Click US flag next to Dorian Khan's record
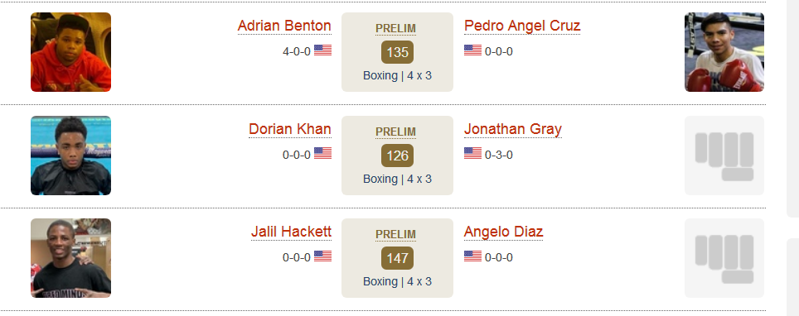The image size is (799, 316). tap(322, 153)
